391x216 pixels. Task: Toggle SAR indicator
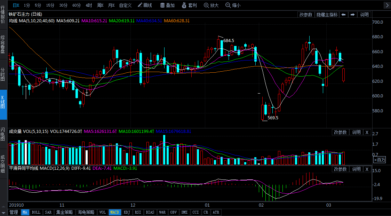48,212
